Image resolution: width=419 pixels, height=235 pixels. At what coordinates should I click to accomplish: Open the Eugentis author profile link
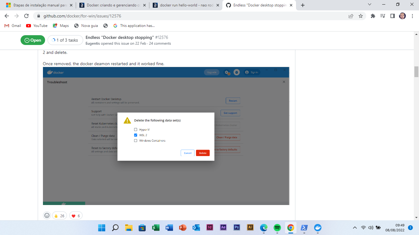pos(93,43)
